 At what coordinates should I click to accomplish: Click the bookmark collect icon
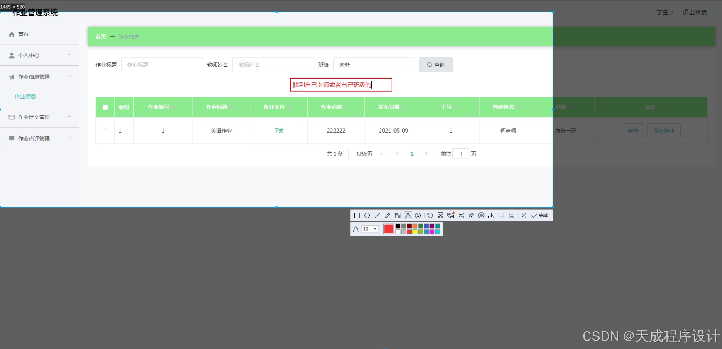pyautogui.click(x=512, y=215)
